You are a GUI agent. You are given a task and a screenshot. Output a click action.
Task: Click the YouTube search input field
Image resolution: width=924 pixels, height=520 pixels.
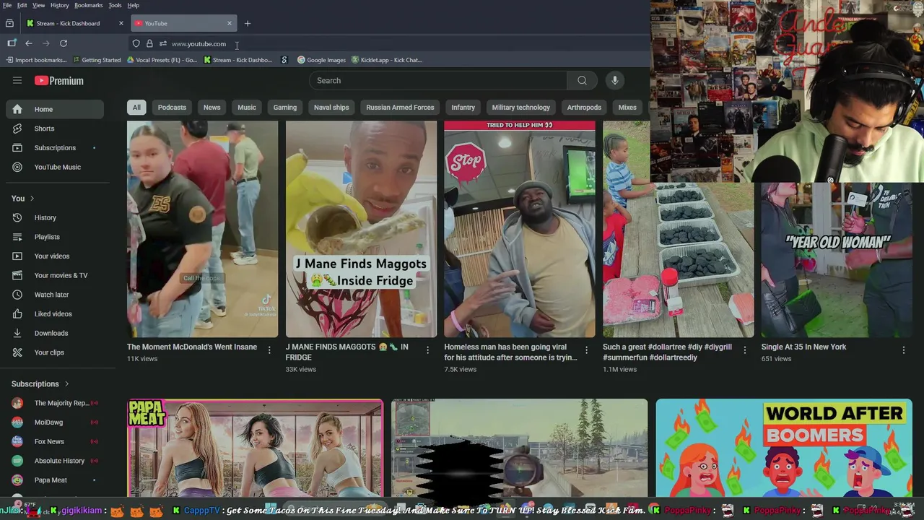[438, 80]
